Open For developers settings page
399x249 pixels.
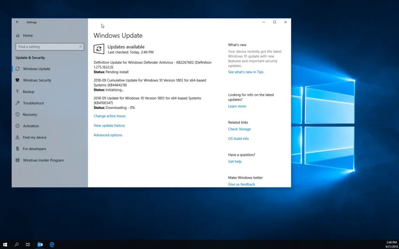pos(34,149)
